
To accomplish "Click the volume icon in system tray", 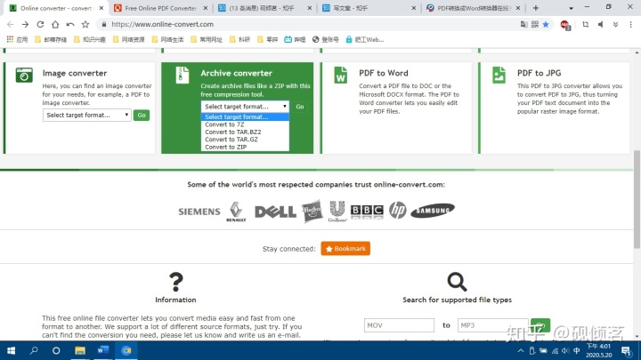I will [565, 350].
